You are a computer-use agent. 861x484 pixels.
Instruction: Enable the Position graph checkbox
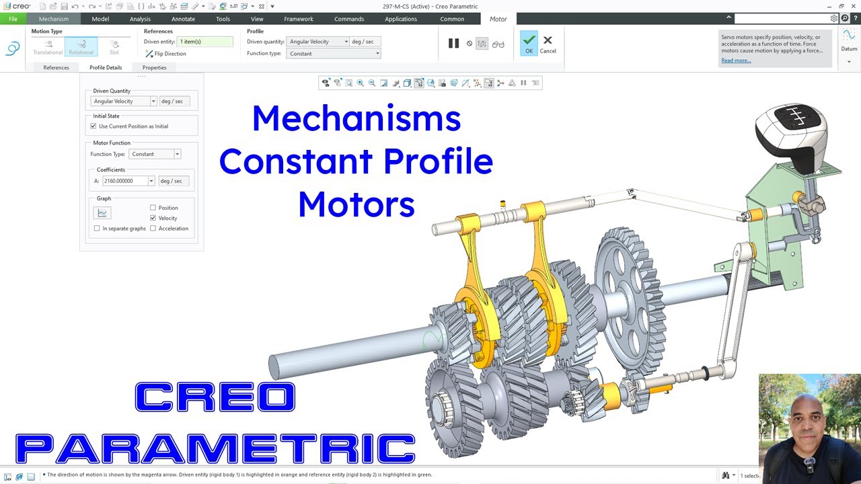click(x=153, y=208)
